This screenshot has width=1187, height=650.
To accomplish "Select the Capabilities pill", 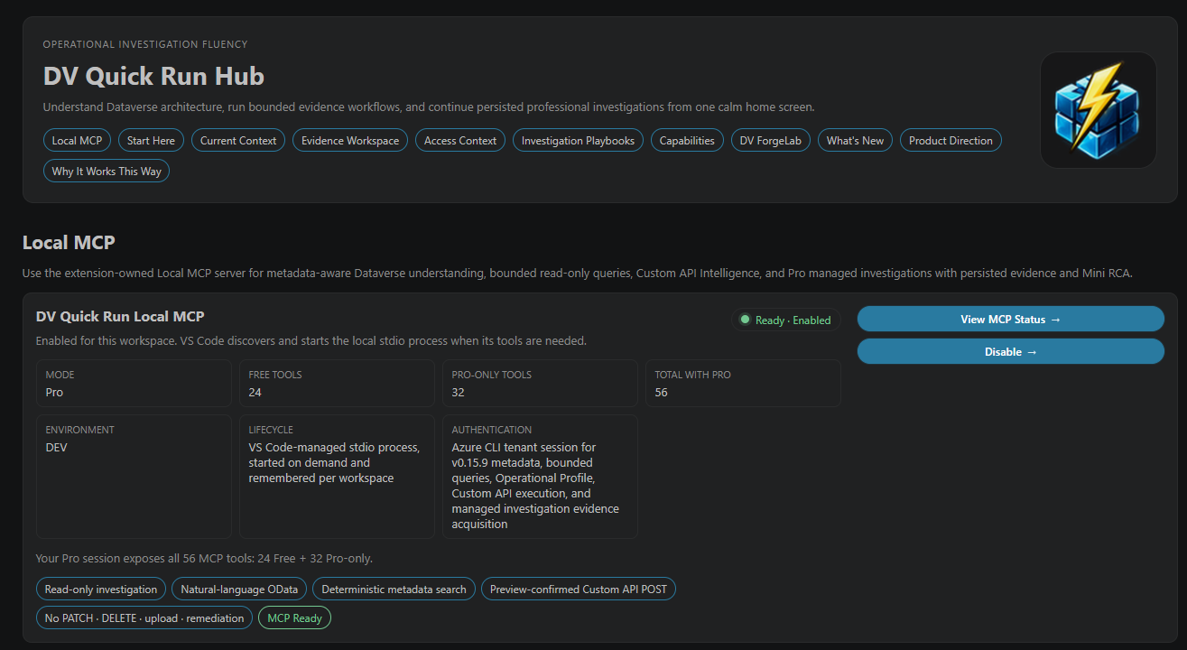I will (687, 140).
